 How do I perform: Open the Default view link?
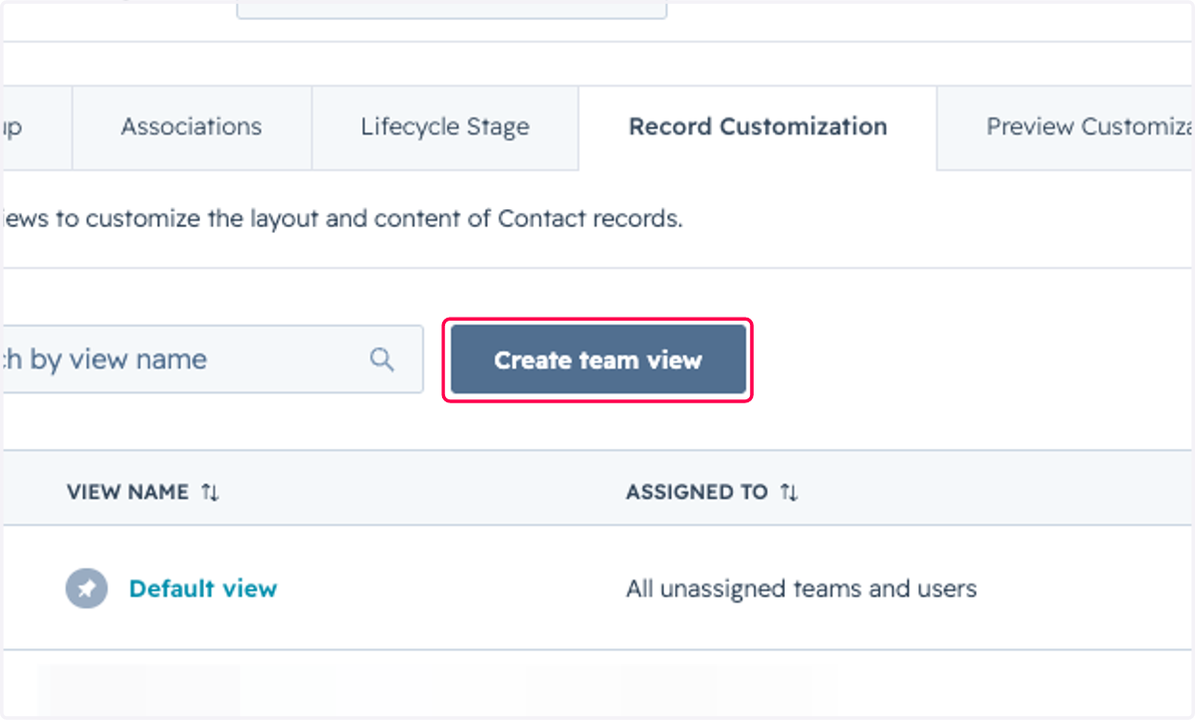pyautogui.click(x=203, y=589)
